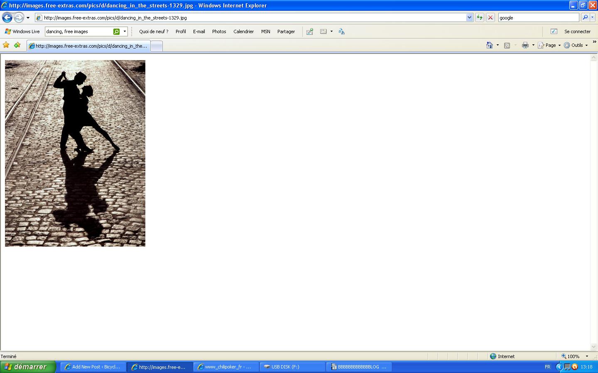Viewport: 598px width, 373px height.
Task: Open the démarrer Start menu
Action: (28, 367)
